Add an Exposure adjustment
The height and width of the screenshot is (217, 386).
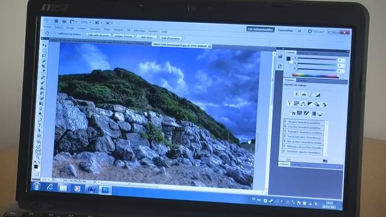tap(318, 95)
